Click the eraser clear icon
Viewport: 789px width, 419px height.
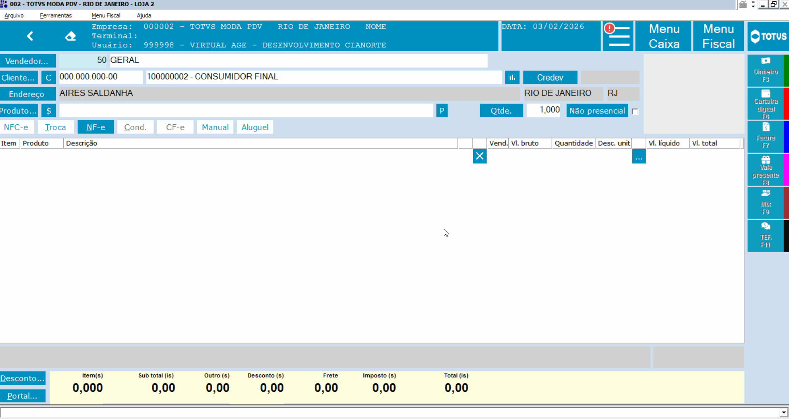point(70,36)
